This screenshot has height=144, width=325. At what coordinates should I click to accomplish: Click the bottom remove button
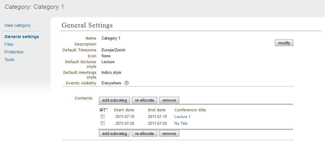point(169,134)
